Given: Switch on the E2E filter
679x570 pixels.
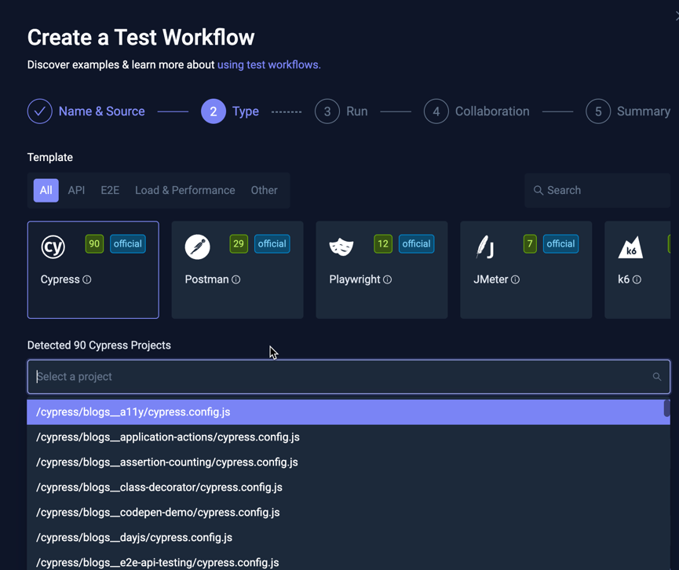Looking at the screenshot, I should (x=109, y=190).
